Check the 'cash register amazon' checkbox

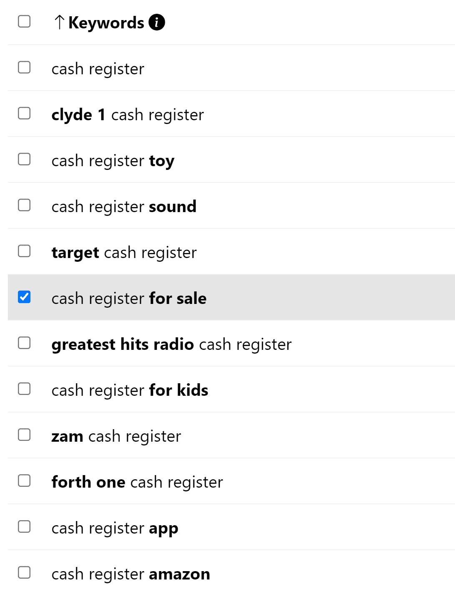[24, 572]
